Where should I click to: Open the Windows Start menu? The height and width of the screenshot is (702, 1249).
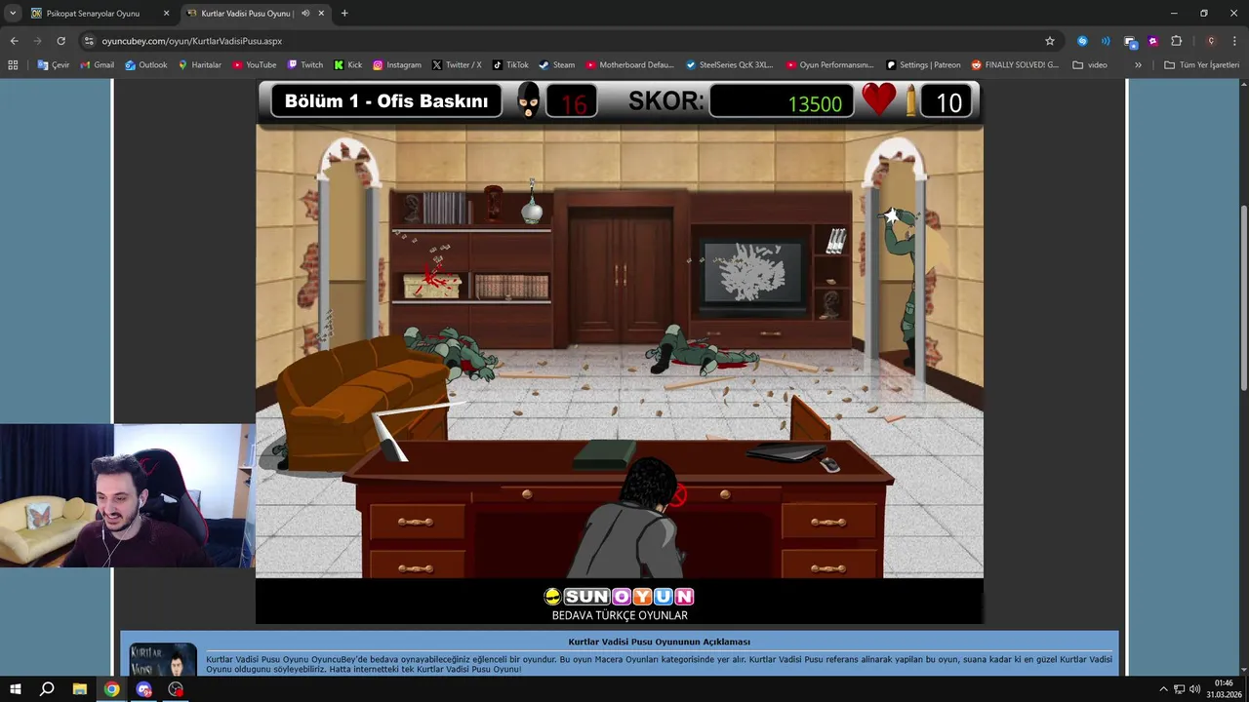click(x=16, y=689)
